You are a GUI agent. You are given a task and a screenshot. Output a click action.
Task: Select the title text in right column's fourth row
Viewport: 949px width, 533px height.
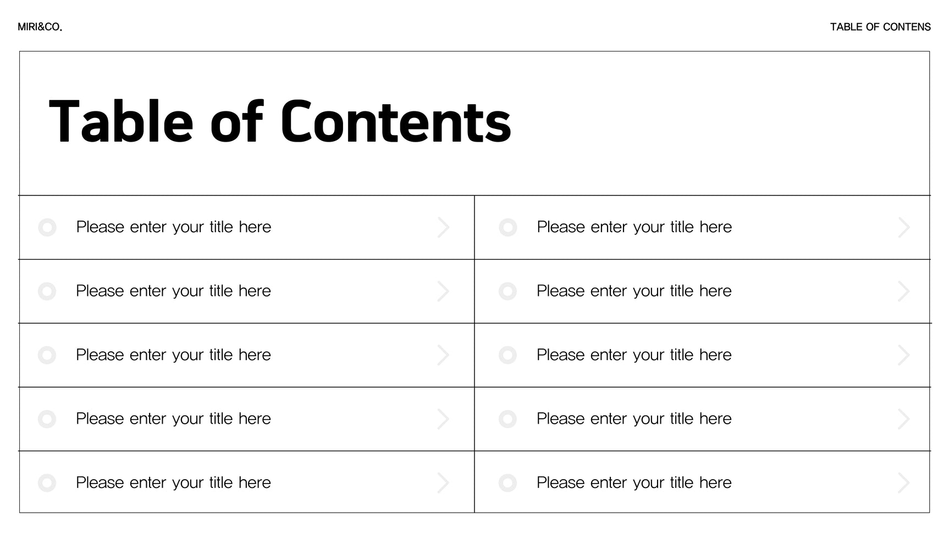634,419
